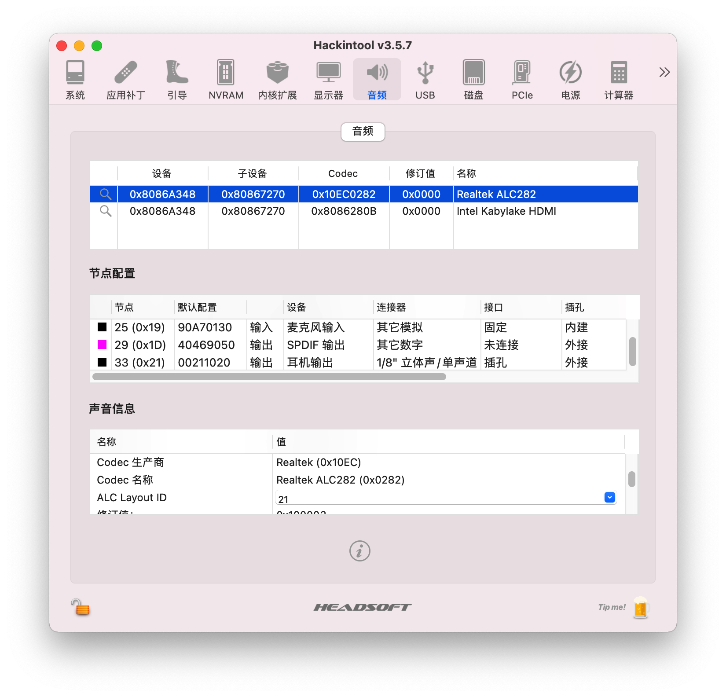Select the Realtek ALC282 device name
Image resolution: width=726 pixels, height=697 pixels.
(496, 194)
